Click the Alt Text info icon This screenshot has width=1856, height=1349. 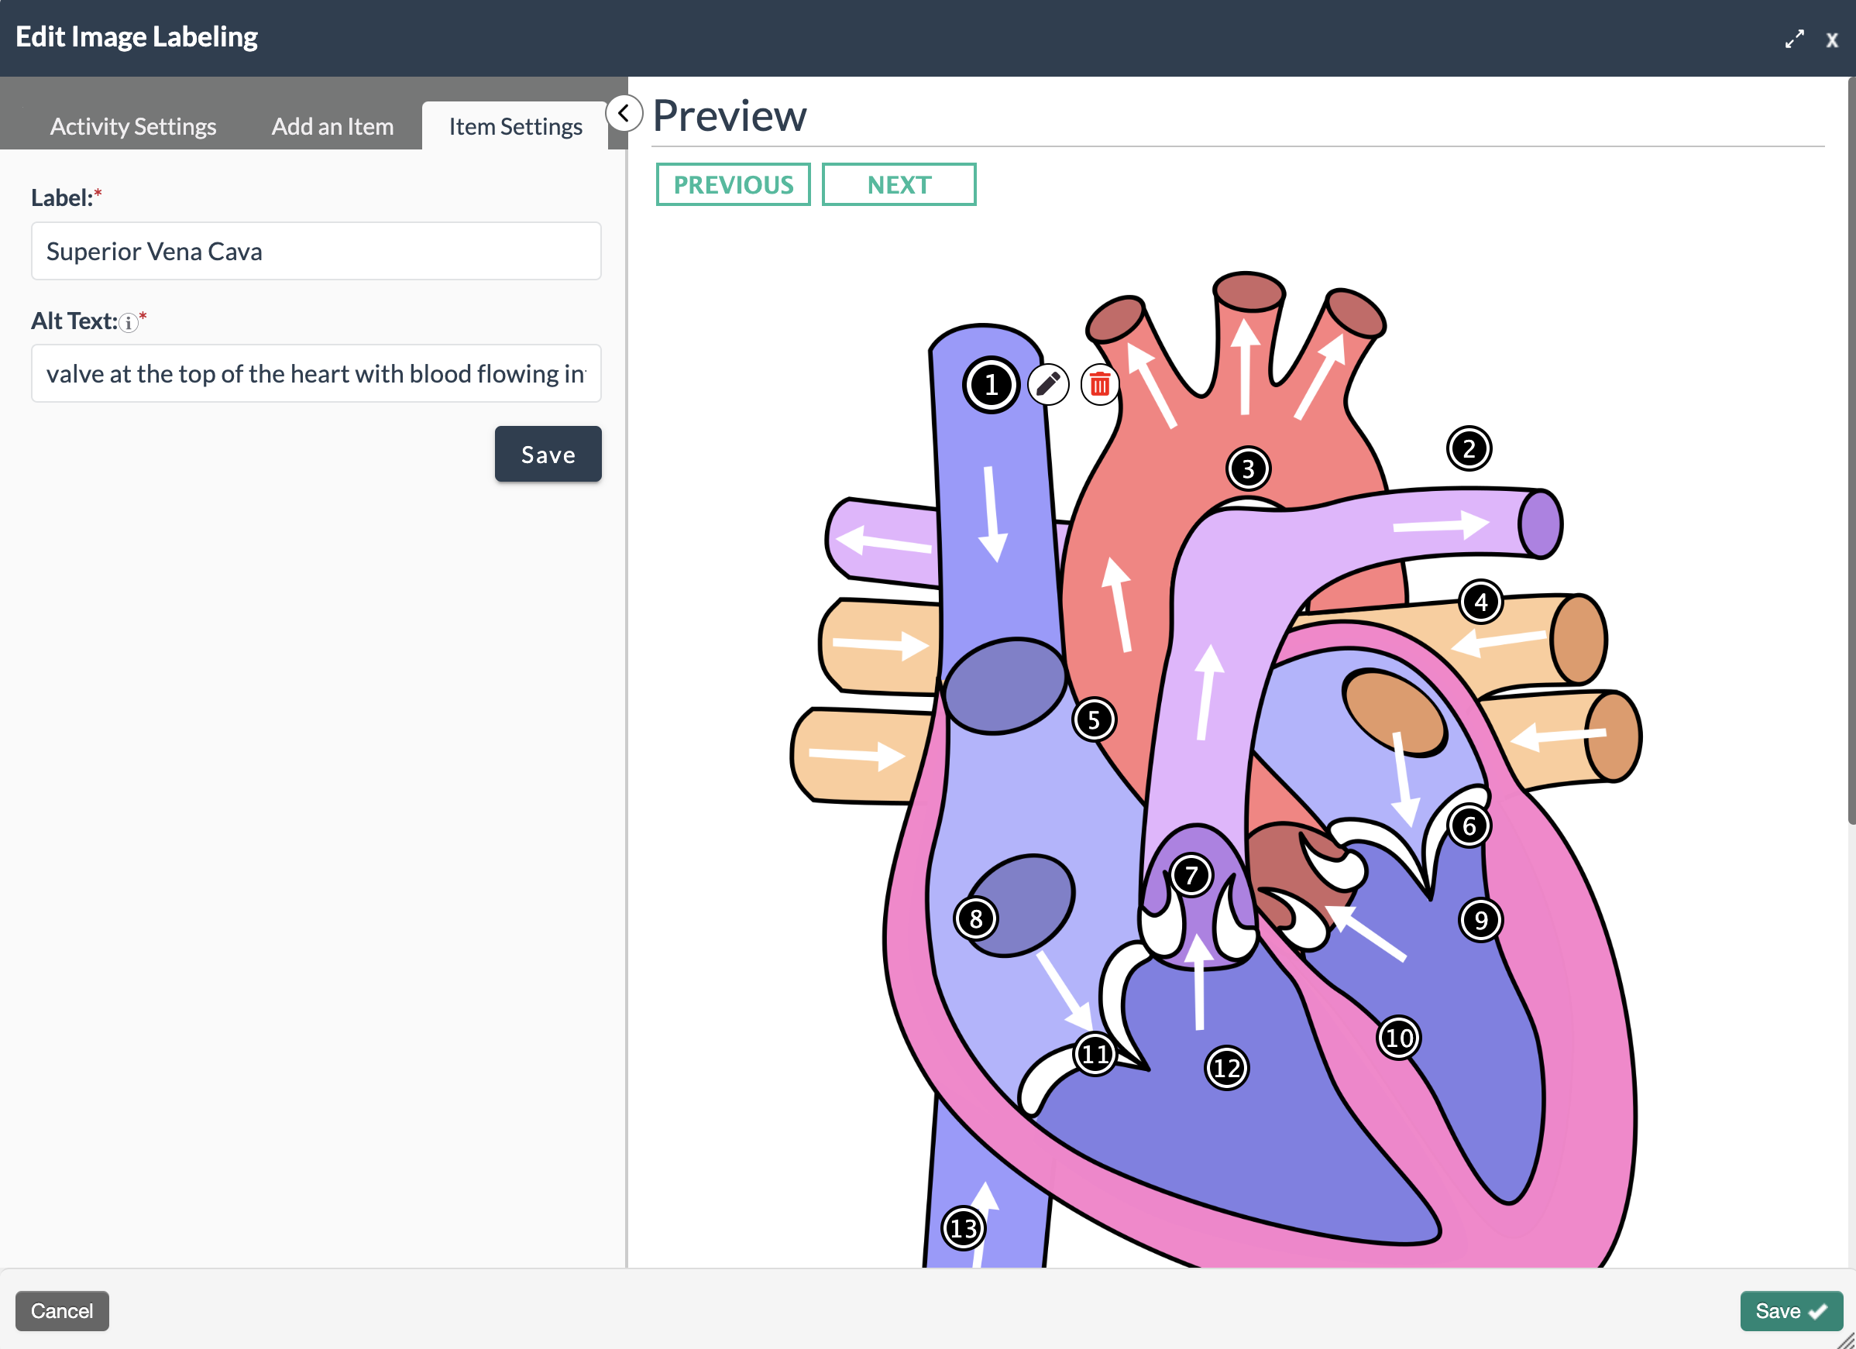coord(129,323)
